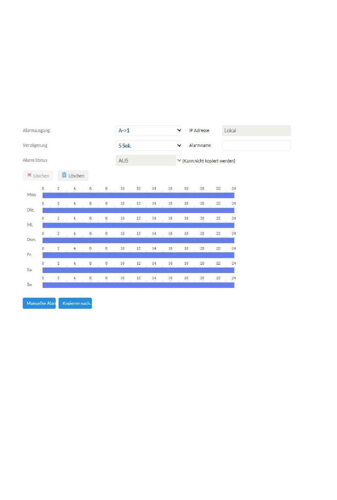Click the "Kann nicht kopiert werden" note
Viewport: 337px width, 500px height.
tap(209, 161)
